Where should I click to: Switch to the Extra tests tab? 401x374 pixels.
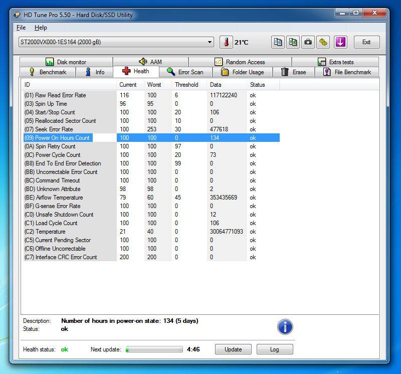[x=335, y=62]
